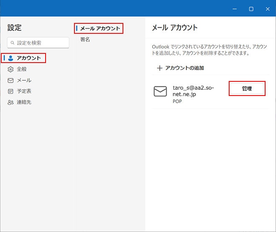Click the people icon for 連絡先
The image size is (276, 232).
[x=11, y=102]
